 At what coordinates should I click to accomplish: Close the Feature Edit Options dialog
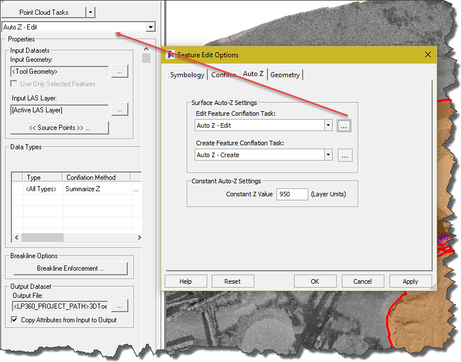coord(428,54)
